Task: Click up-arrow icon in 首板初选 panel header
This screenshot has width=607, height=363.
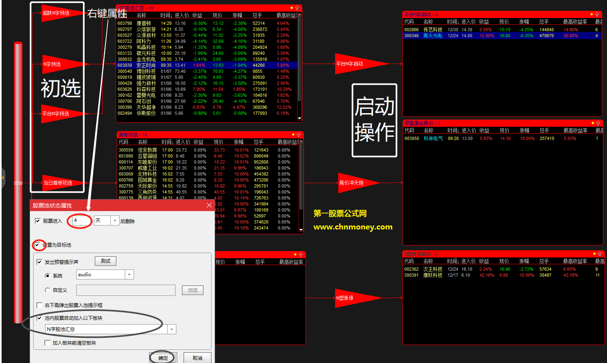Action: point(299,134)
